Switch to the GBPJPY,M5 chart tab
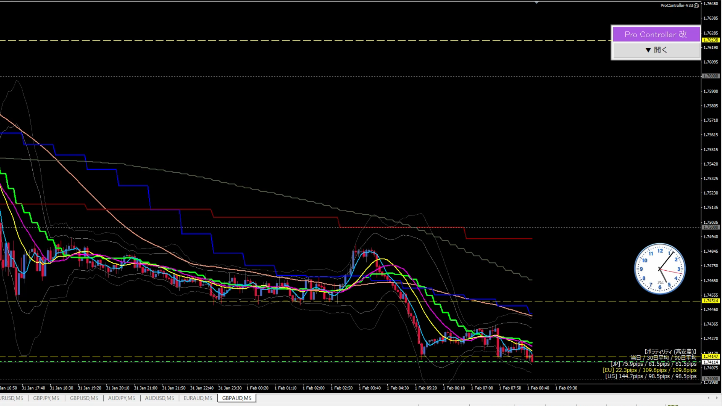 (46, 398)
